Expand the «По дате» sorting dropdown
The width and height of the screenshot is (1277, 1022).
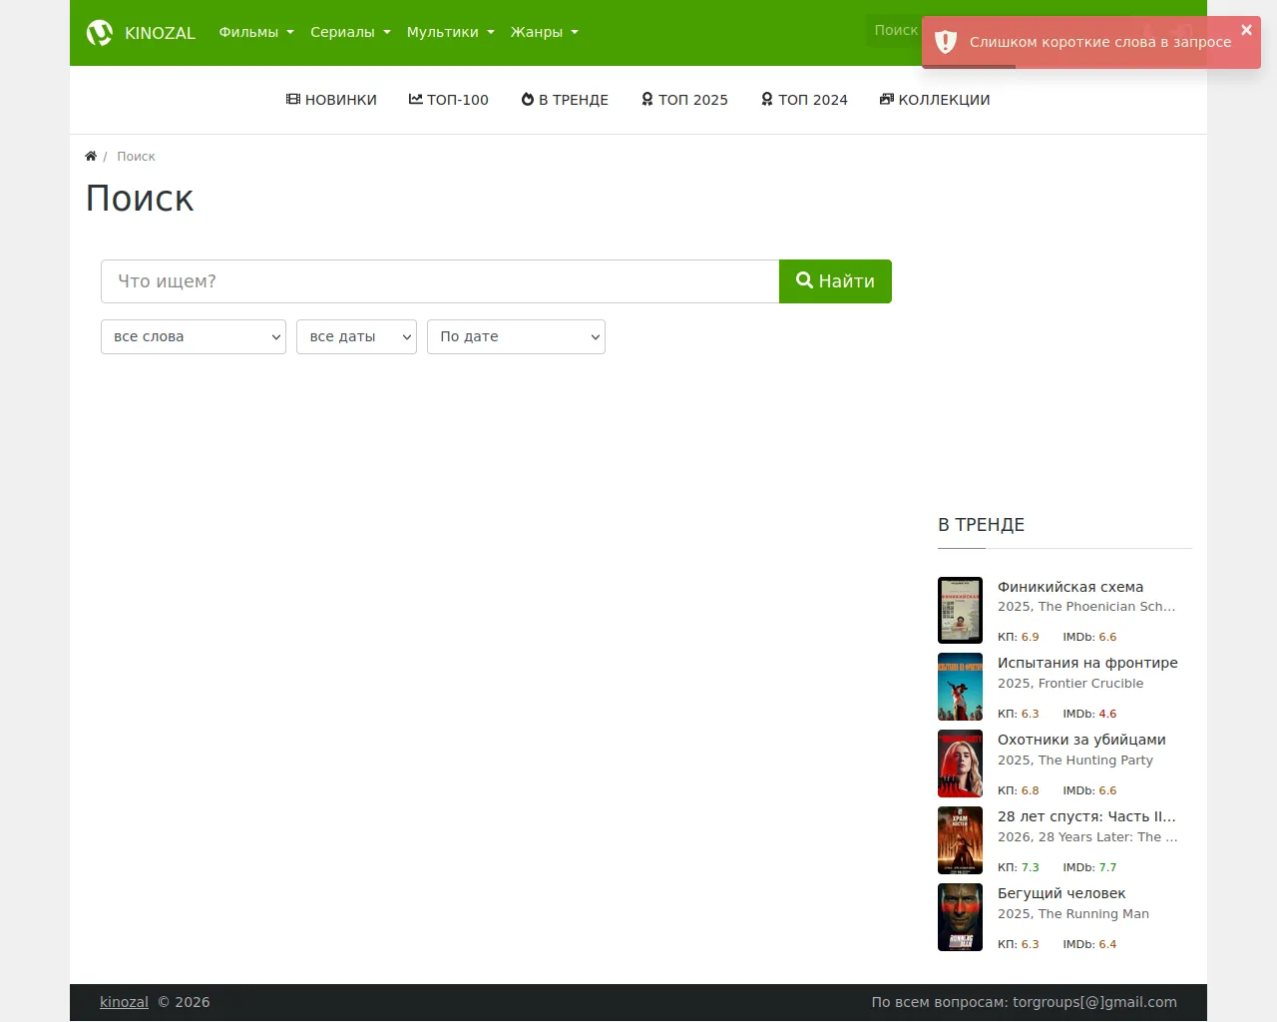pos(516,336)
